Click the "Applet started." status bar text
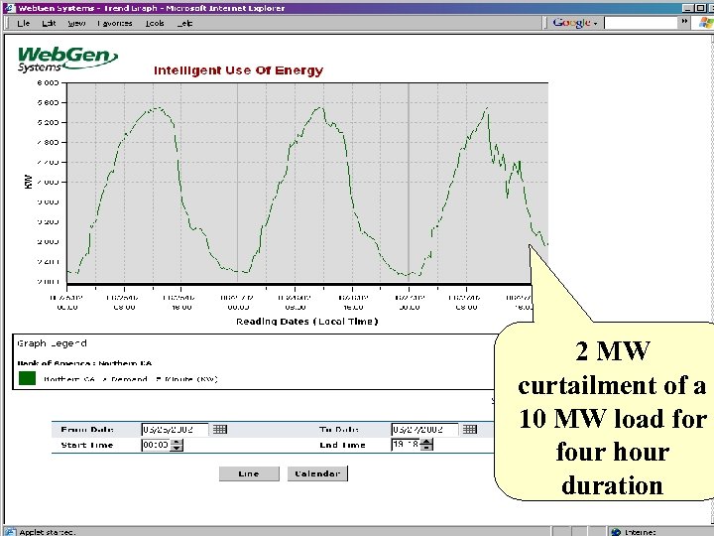714x536 pixels. click(48, 532)
